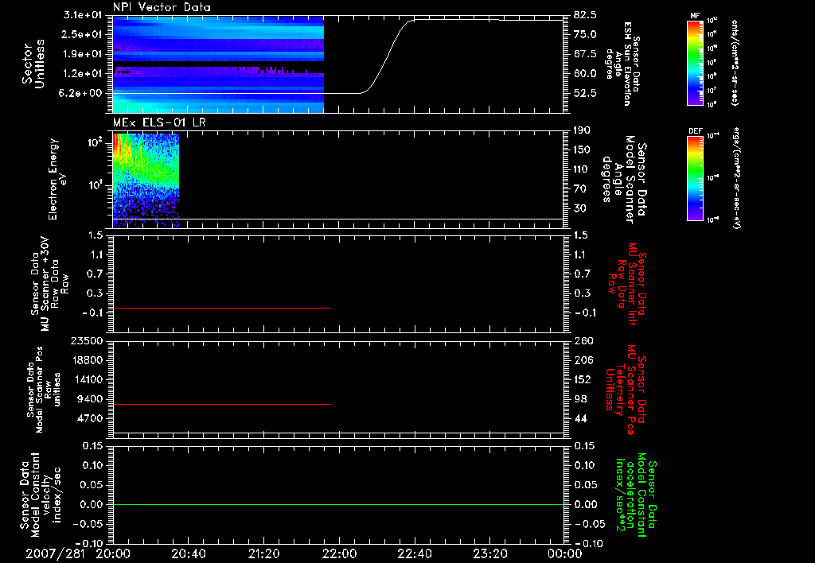
Task: Click the '52.5' sun elevation tick
Action: coord(585,94)
